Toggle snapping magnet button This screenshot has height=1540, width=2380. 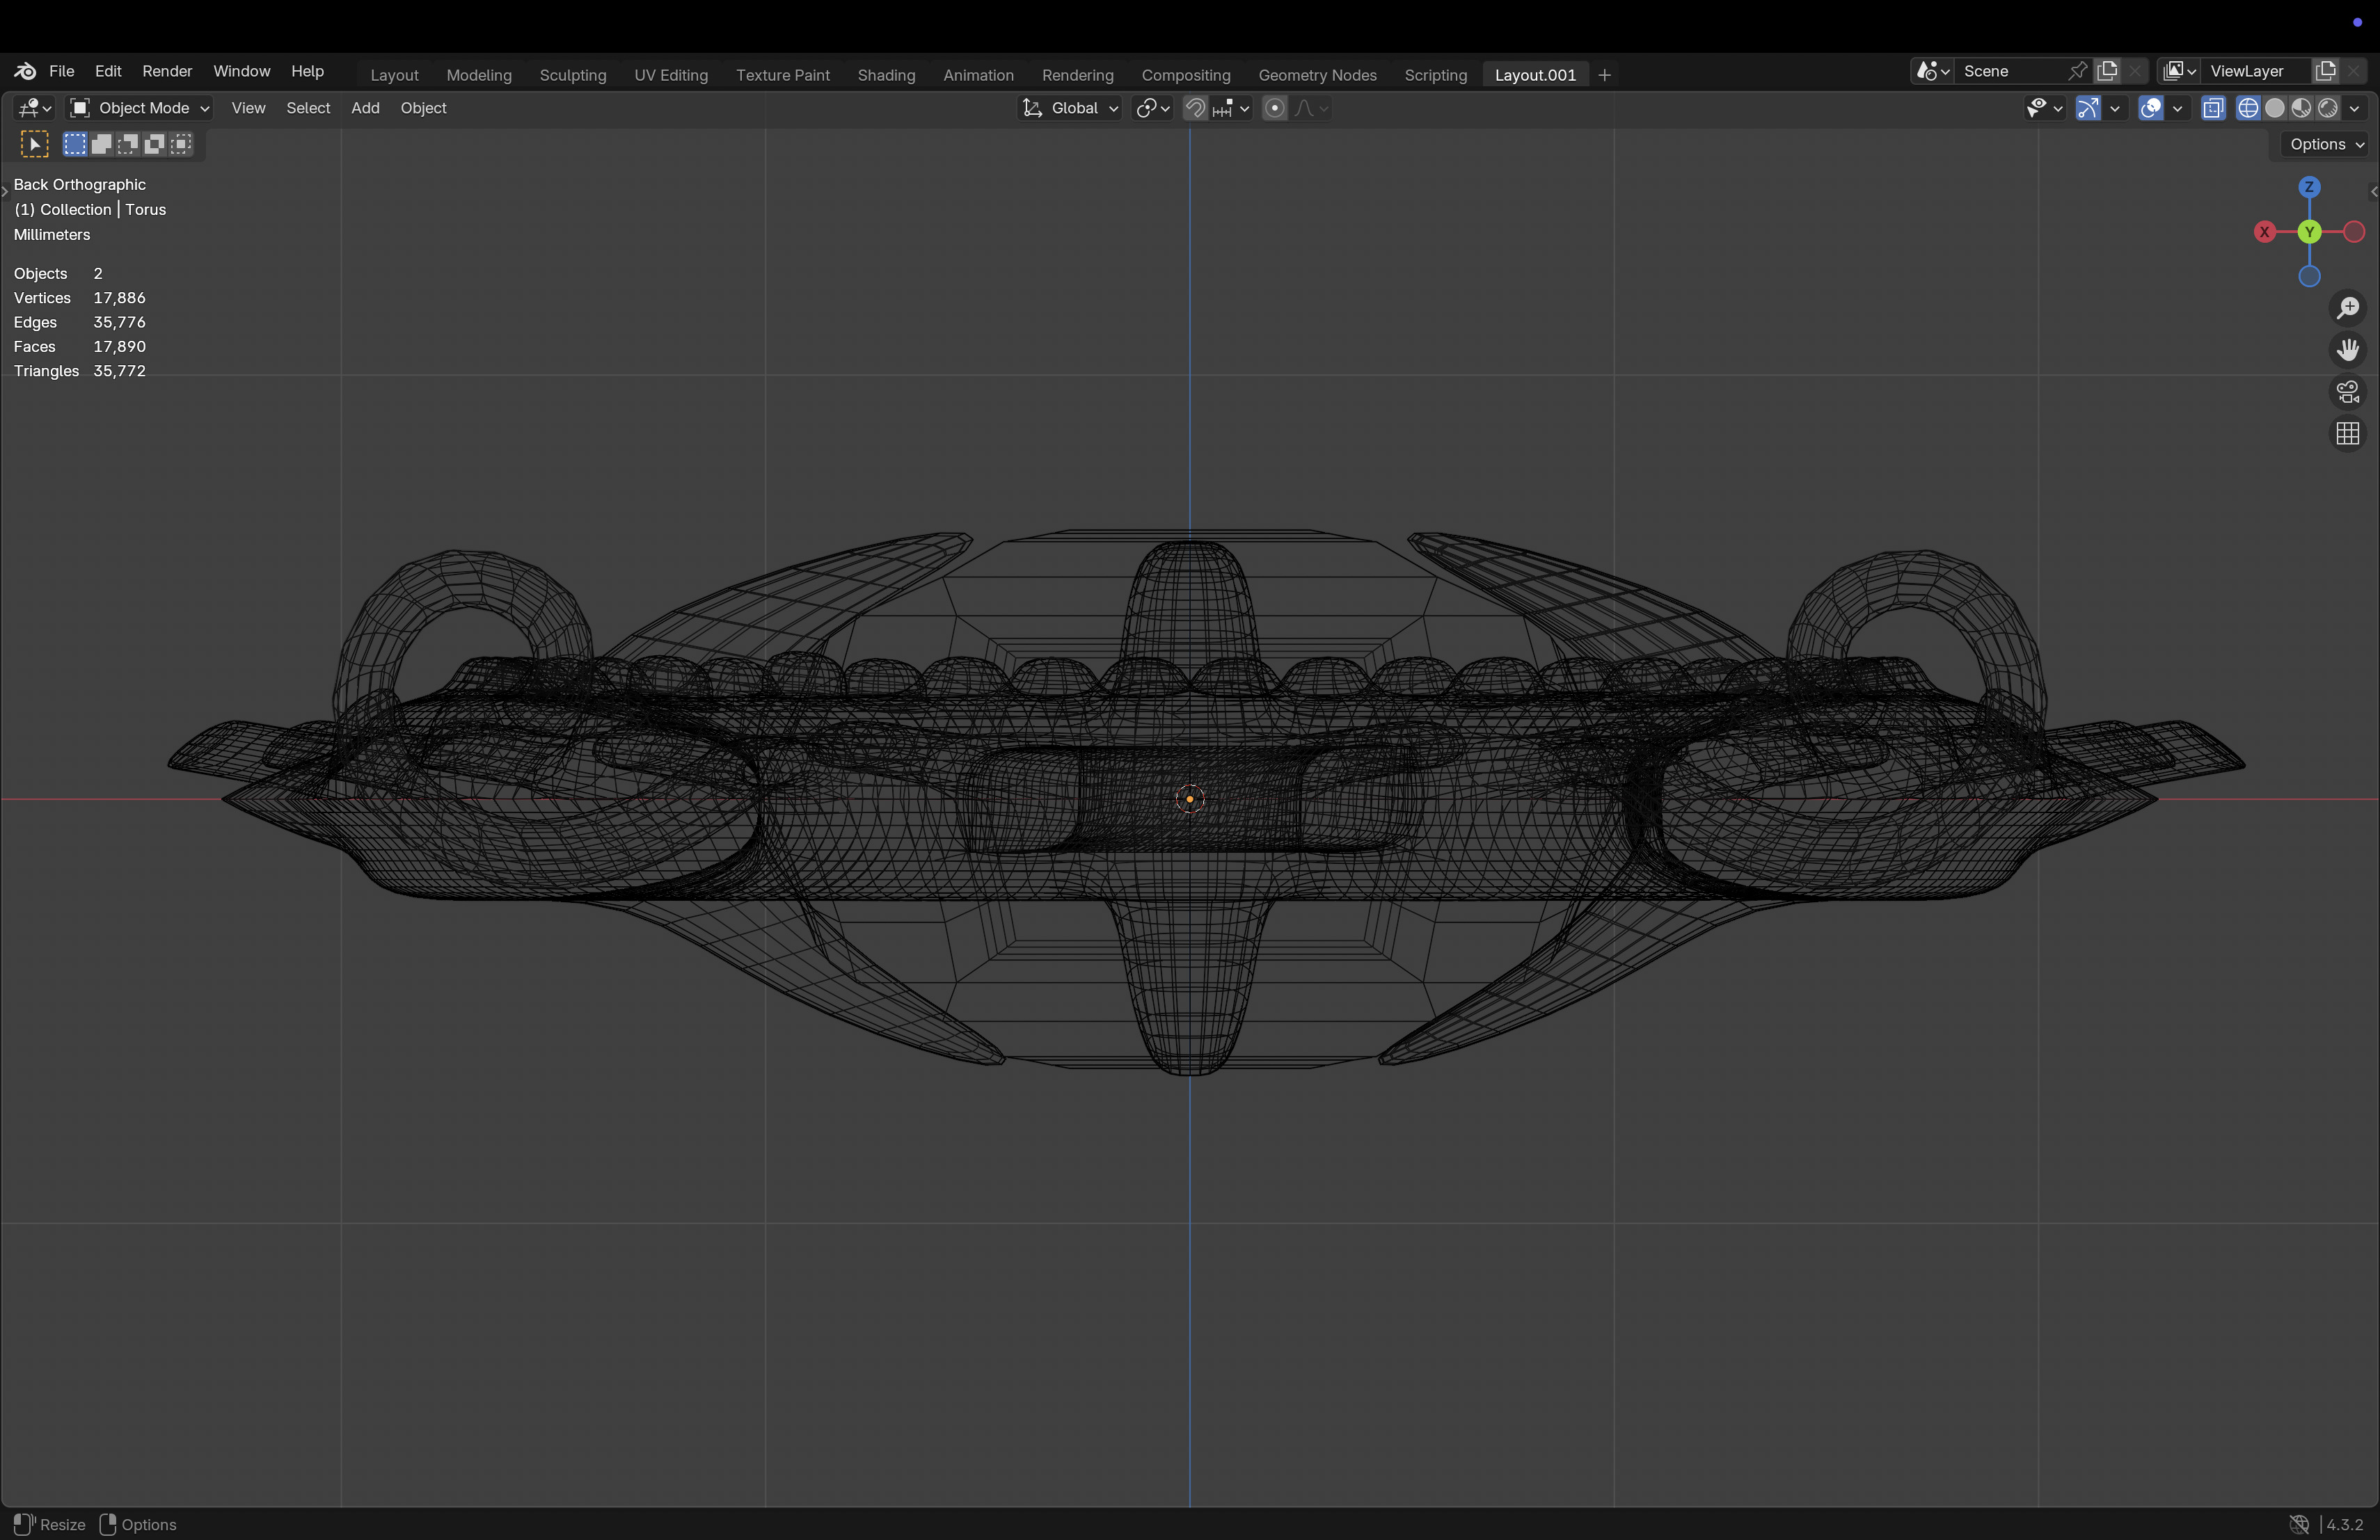[1195, 108]
